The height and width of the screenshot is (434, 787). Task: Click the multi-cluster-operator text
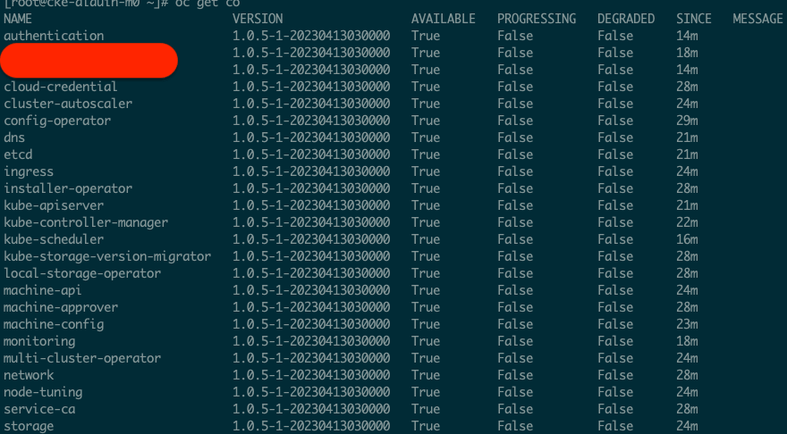[82, 358]
